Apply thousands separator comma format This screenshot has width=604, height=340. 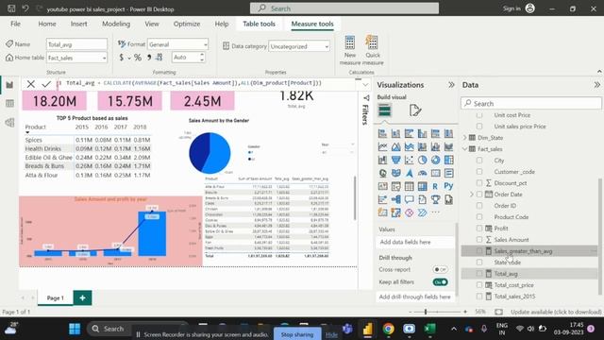[x=149, y=58]
